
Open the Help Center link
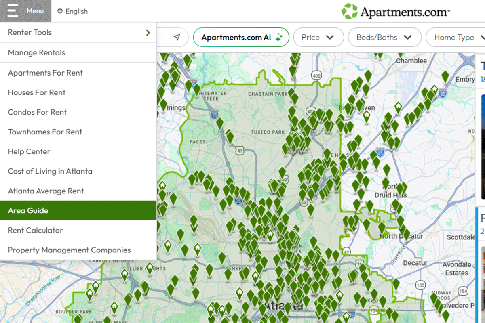[x=78, y=151]
